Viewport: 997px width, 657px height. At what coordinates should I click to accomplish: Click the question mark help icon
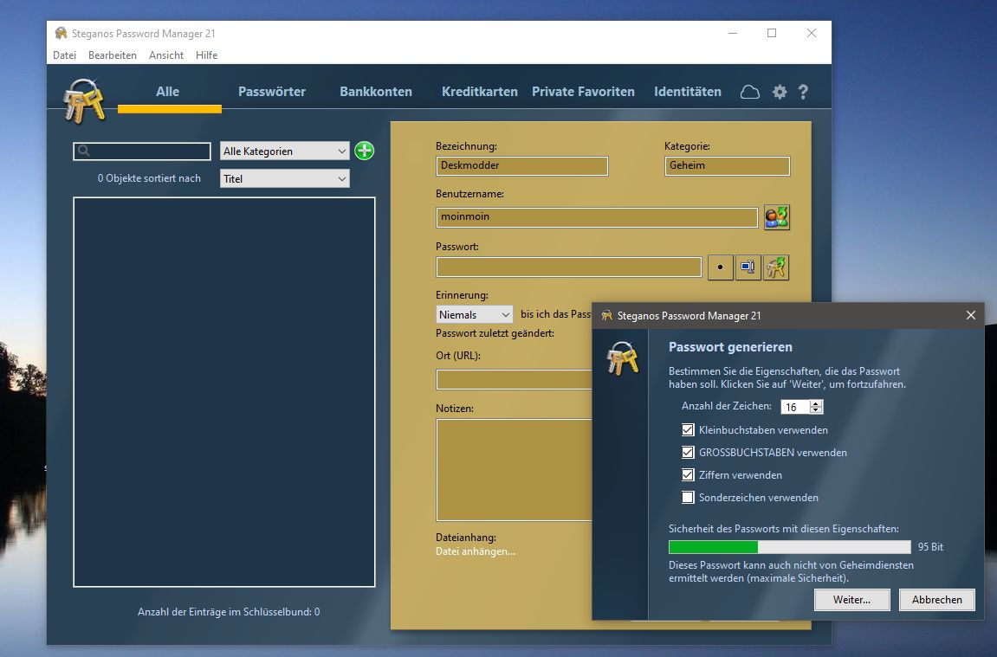pyautogui.click(x=803, y=92)
